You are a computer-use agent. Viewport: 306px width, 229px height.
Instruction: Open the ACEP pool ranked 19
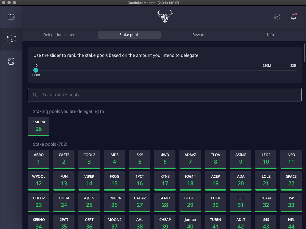(x=215, y=181)
